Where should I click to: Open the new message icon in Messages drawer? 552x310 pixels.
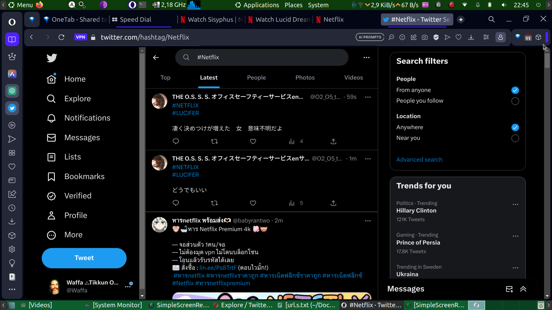click(x=509, y=289)
